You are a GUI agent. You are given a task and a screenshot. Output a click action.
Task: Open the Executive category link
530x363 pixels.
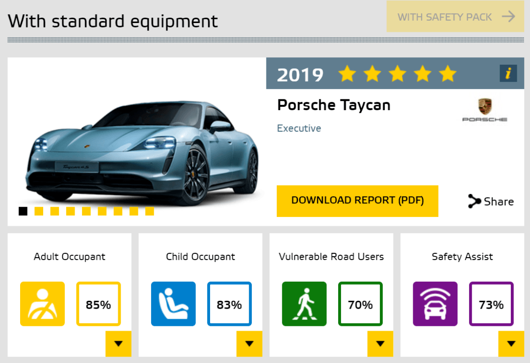coord(299,128)
